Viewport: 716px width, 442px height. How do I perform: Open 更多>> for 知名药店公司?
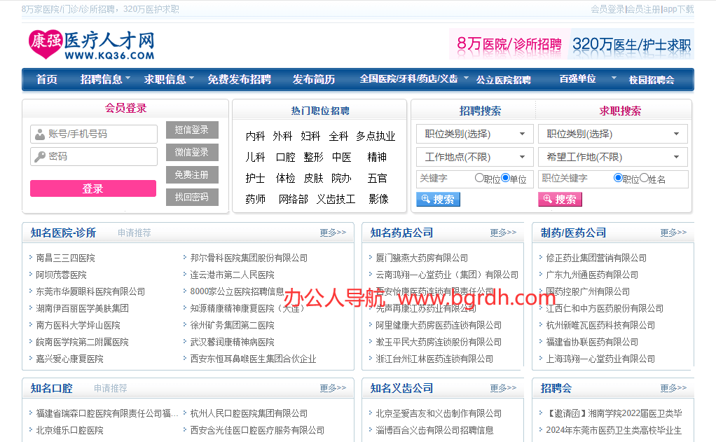click(503, 233)
